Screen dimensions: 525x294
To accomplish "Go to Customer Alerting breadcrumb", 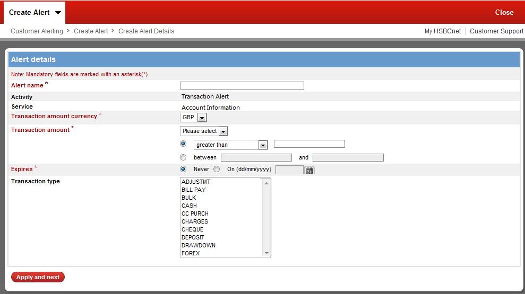I will coord(37,31).
